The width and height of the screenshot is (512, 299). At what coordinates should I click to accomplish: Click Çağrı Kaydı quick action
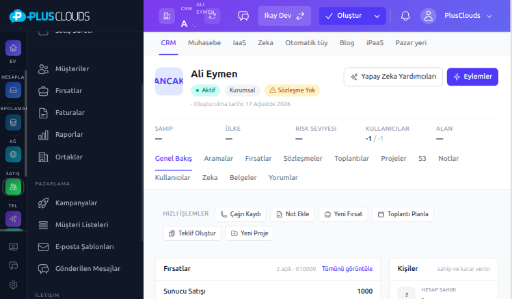click(x=241, y=214)
